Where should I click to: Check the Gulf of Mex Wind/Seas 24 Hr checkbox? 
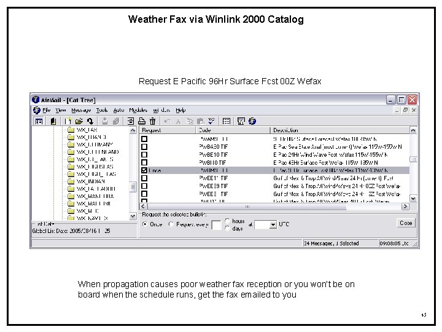click(x=144, y=178)
